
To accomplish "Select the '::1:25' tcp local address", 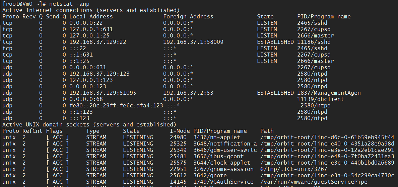I will click(79, 61).
